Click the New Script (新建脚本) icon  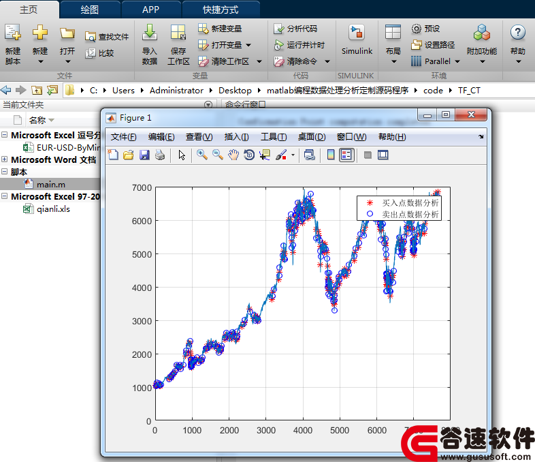13,33
